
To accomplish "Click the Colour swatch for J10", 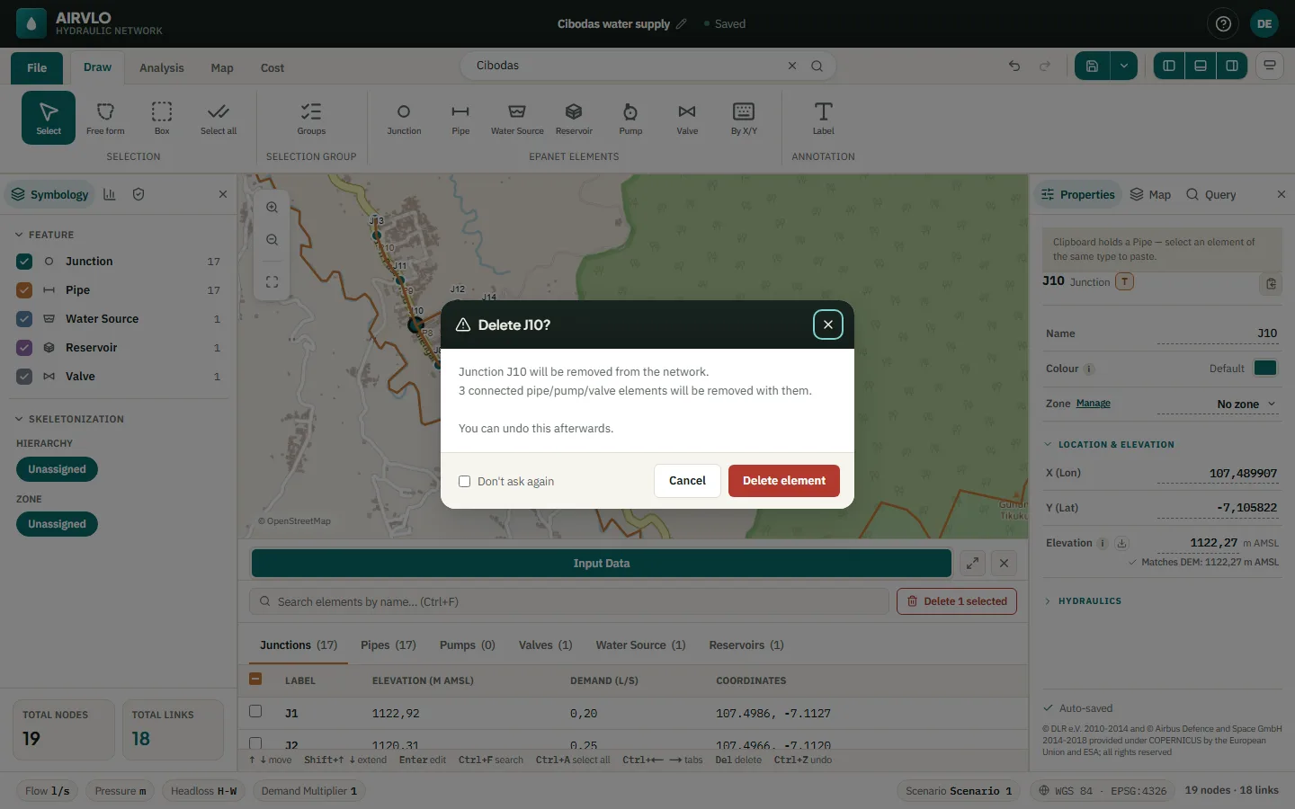I will [x=1265, y=368].
